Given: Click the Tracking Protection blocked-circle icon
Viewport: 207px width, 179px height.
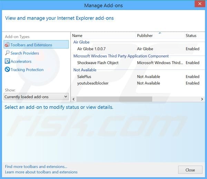Looking at the screenshot, I should tap(7, 70).
